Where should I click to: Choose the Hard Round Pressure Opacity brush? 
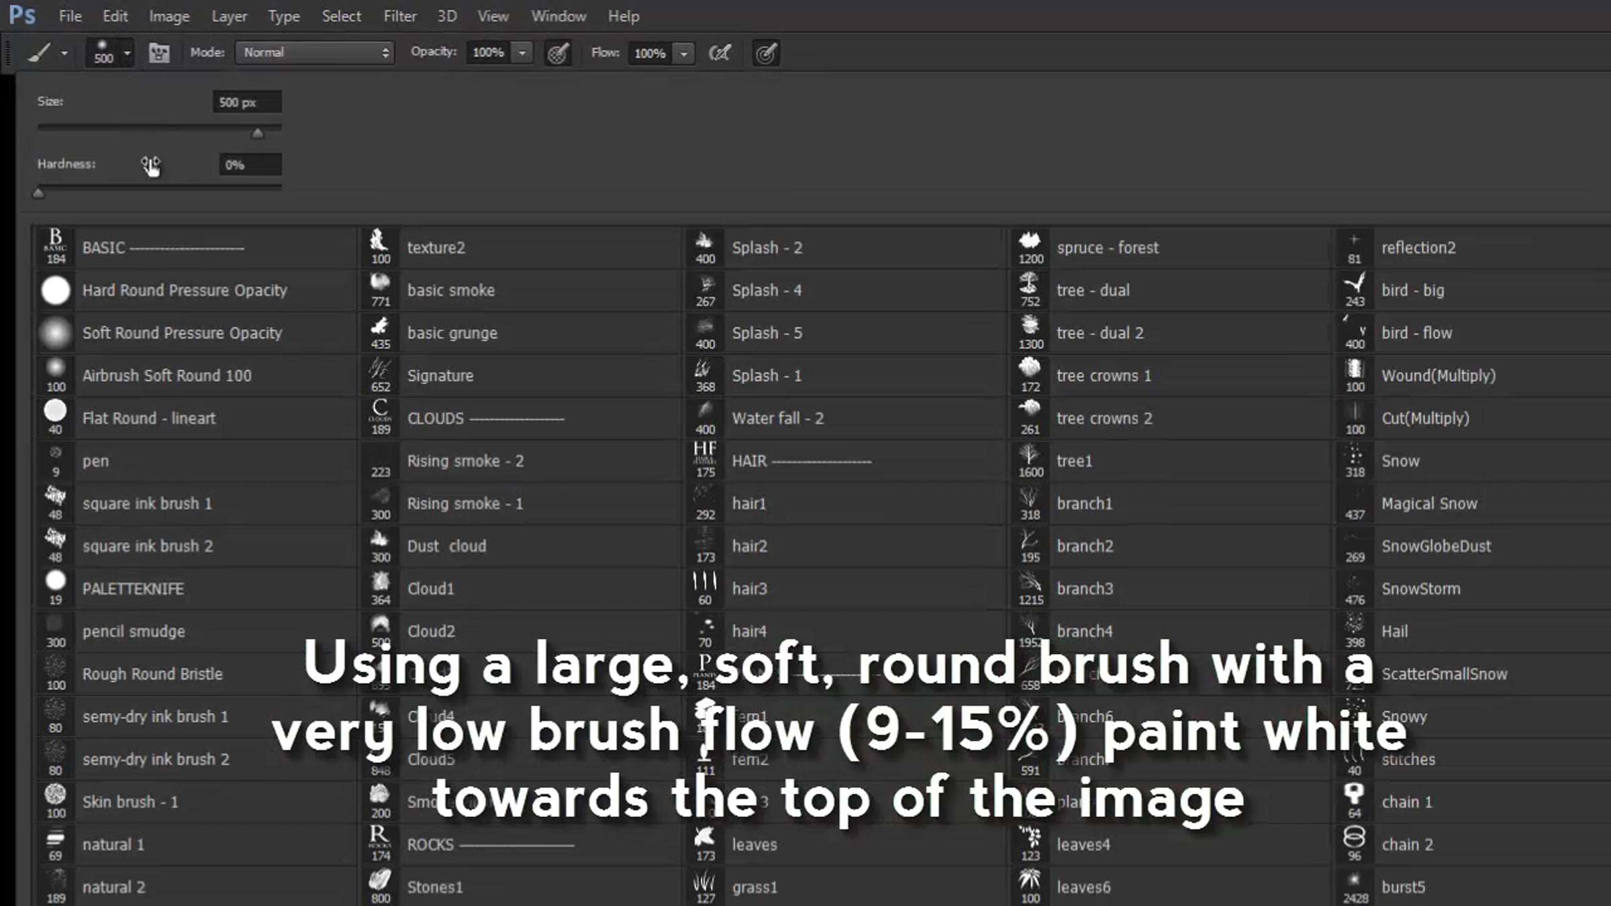pos(185,290)
